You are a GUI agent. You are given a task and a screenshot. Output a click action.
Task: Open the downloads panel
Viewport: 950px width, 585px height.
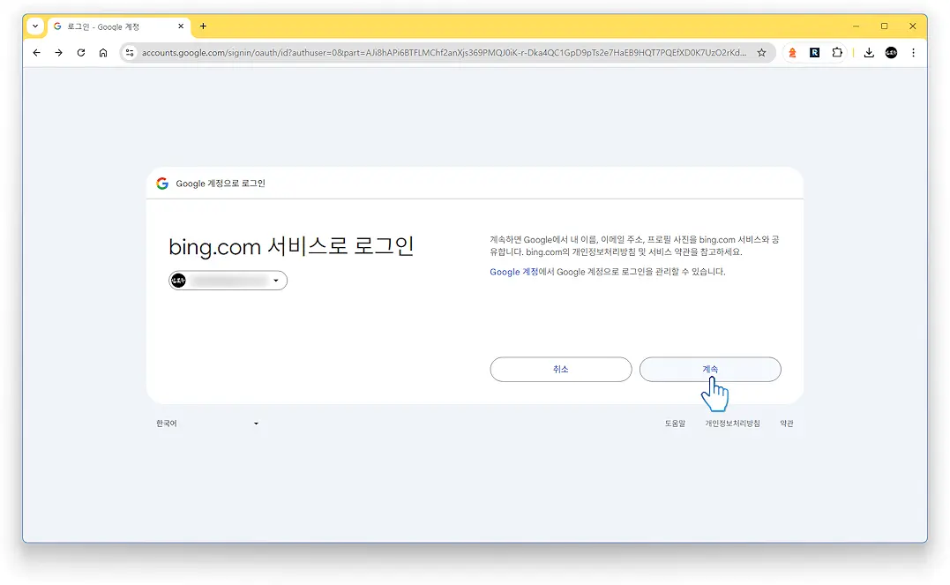[x=868, y=52]
